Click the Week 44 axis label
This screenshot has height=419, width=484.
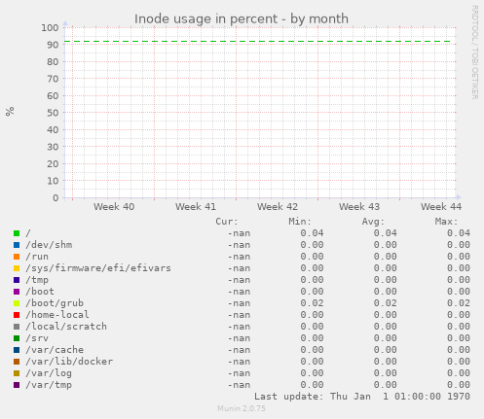[x=441, y=207]
